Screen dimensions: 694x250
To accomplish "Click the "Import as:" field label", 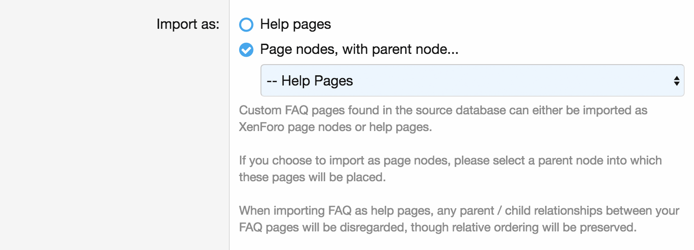I will (187, 25).
